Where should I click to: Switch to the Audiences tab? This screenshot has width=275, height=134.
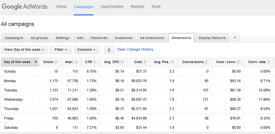(124, 38)
